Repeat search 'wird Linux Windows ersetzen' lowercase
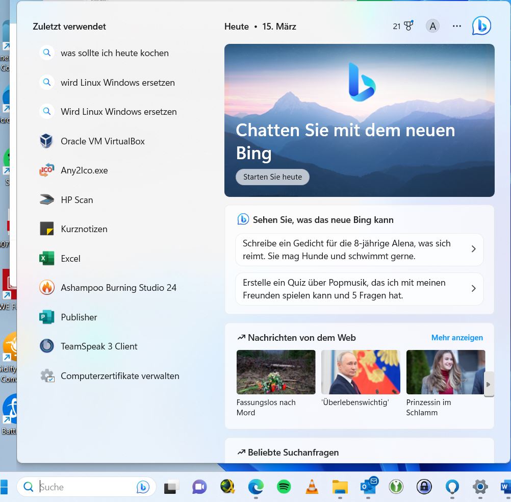The width and height of the screenshot is (511, 502). [108, 83]
